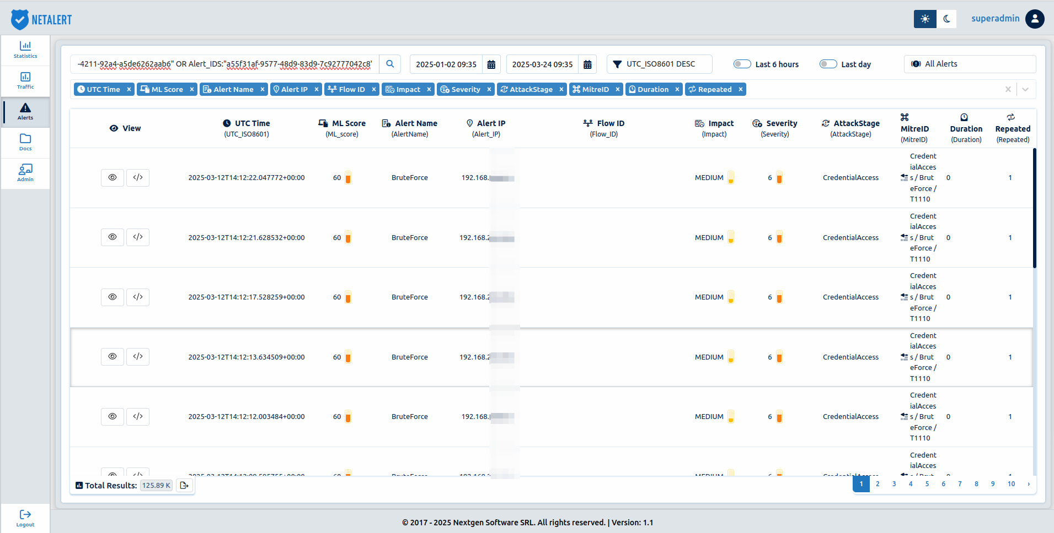Open the superadmin user avatar

click(x=1035, y=19)
